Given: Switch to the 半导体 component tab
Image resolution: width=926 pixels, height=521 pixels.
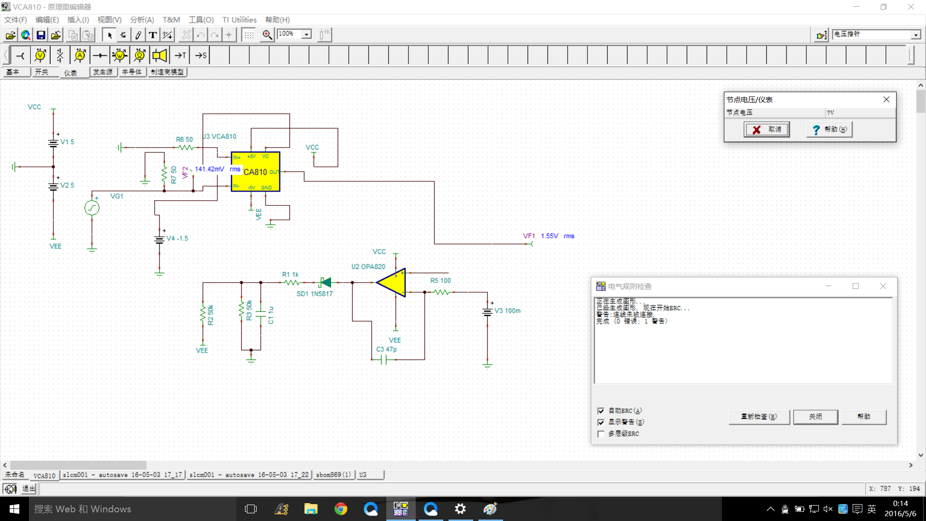Looking at the screenshot, I should tap(132, 72).
